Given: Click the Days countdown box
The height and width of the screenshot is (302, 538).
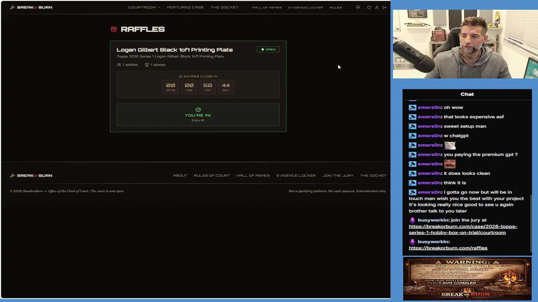Looking at the screenshot, I should click(170, 86).
